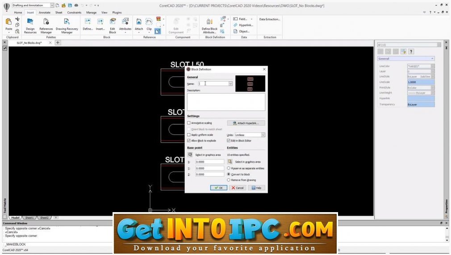Open the Edit Block tool
Image resolution: width=451 pixels, height=255 pixels.
[113, 22]
